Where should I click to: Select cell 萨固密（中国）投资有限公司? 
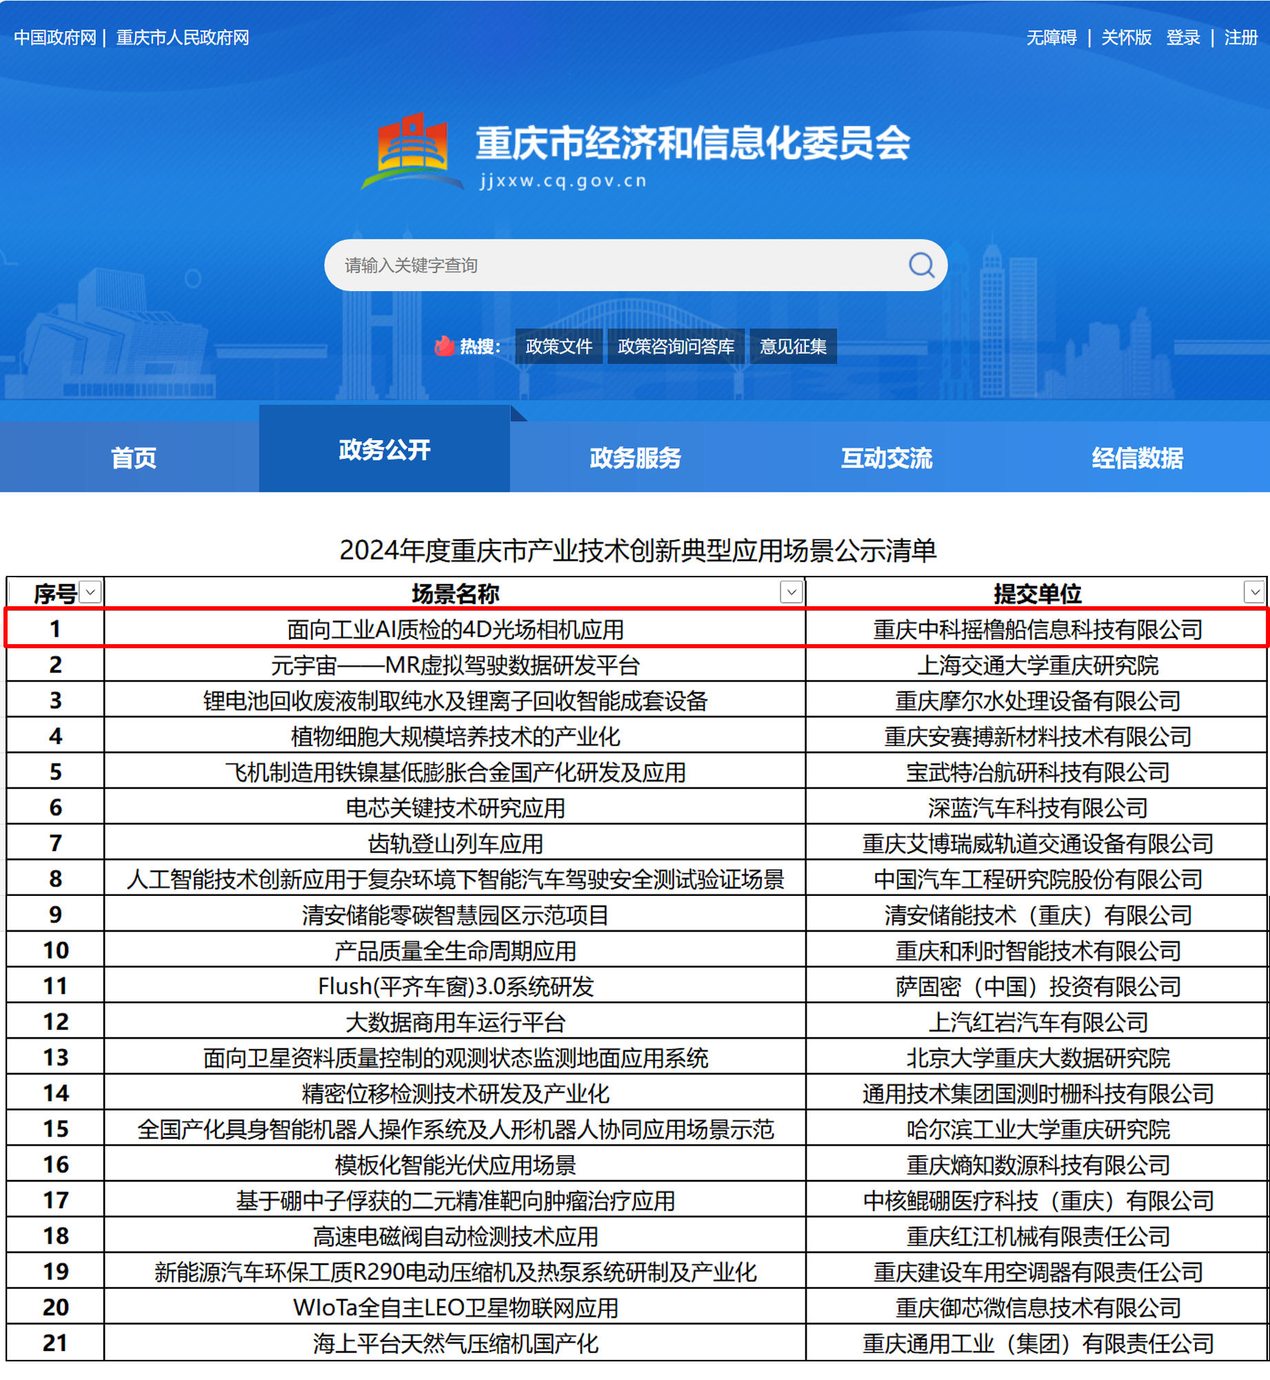(x=1037, y=986)
